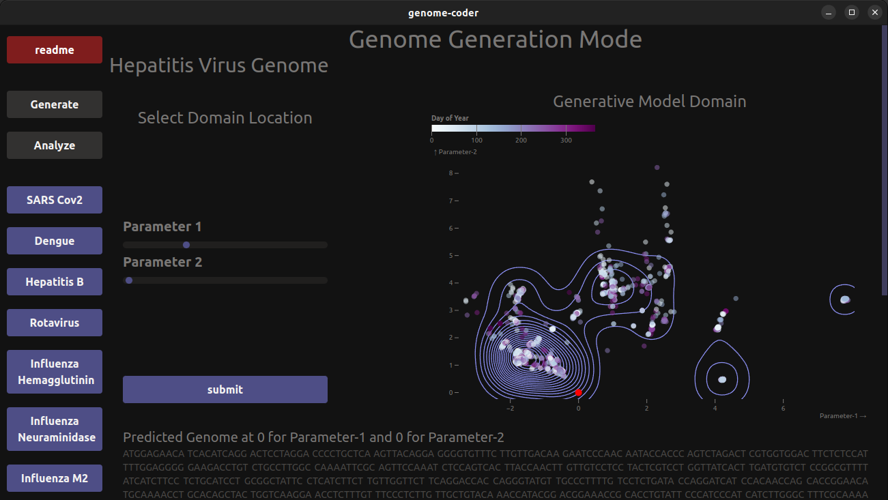This screenshot has height=500, width=888.
Task: Click the red selected point on plot
Action: click(579, 393)
